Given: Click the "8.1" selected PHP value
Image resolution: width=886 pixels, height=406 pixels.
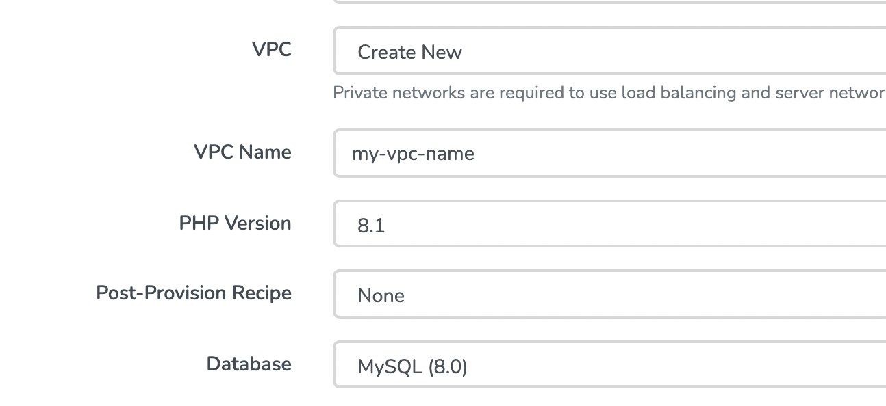Looking at the screenshot, I should click(x=371, y=226).
